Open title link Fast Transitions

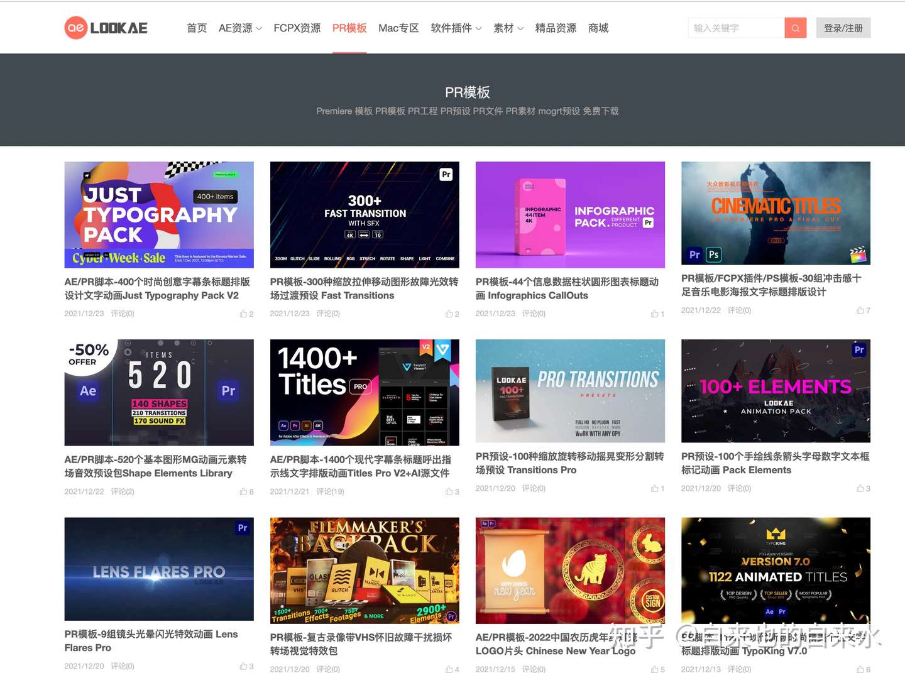point(364,288)
